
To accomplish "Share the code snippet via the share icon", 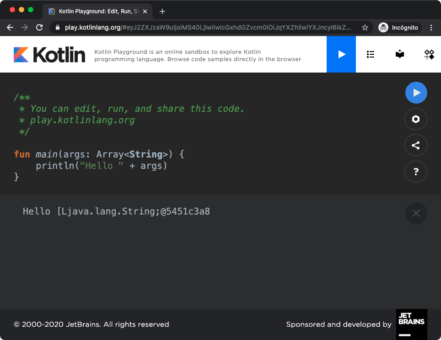I will (416, 145).
